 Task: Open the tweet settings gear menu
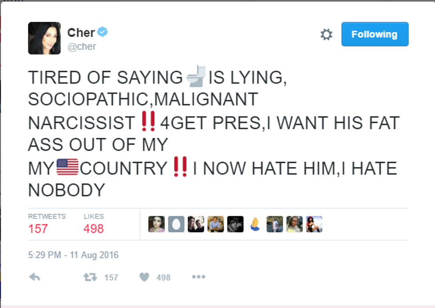(x=326, y=35)
